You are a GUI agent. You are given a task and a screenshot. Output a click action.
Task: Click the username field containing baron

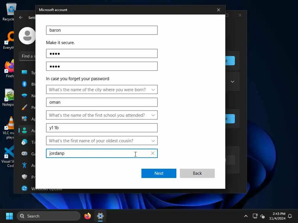pos(102,30)
